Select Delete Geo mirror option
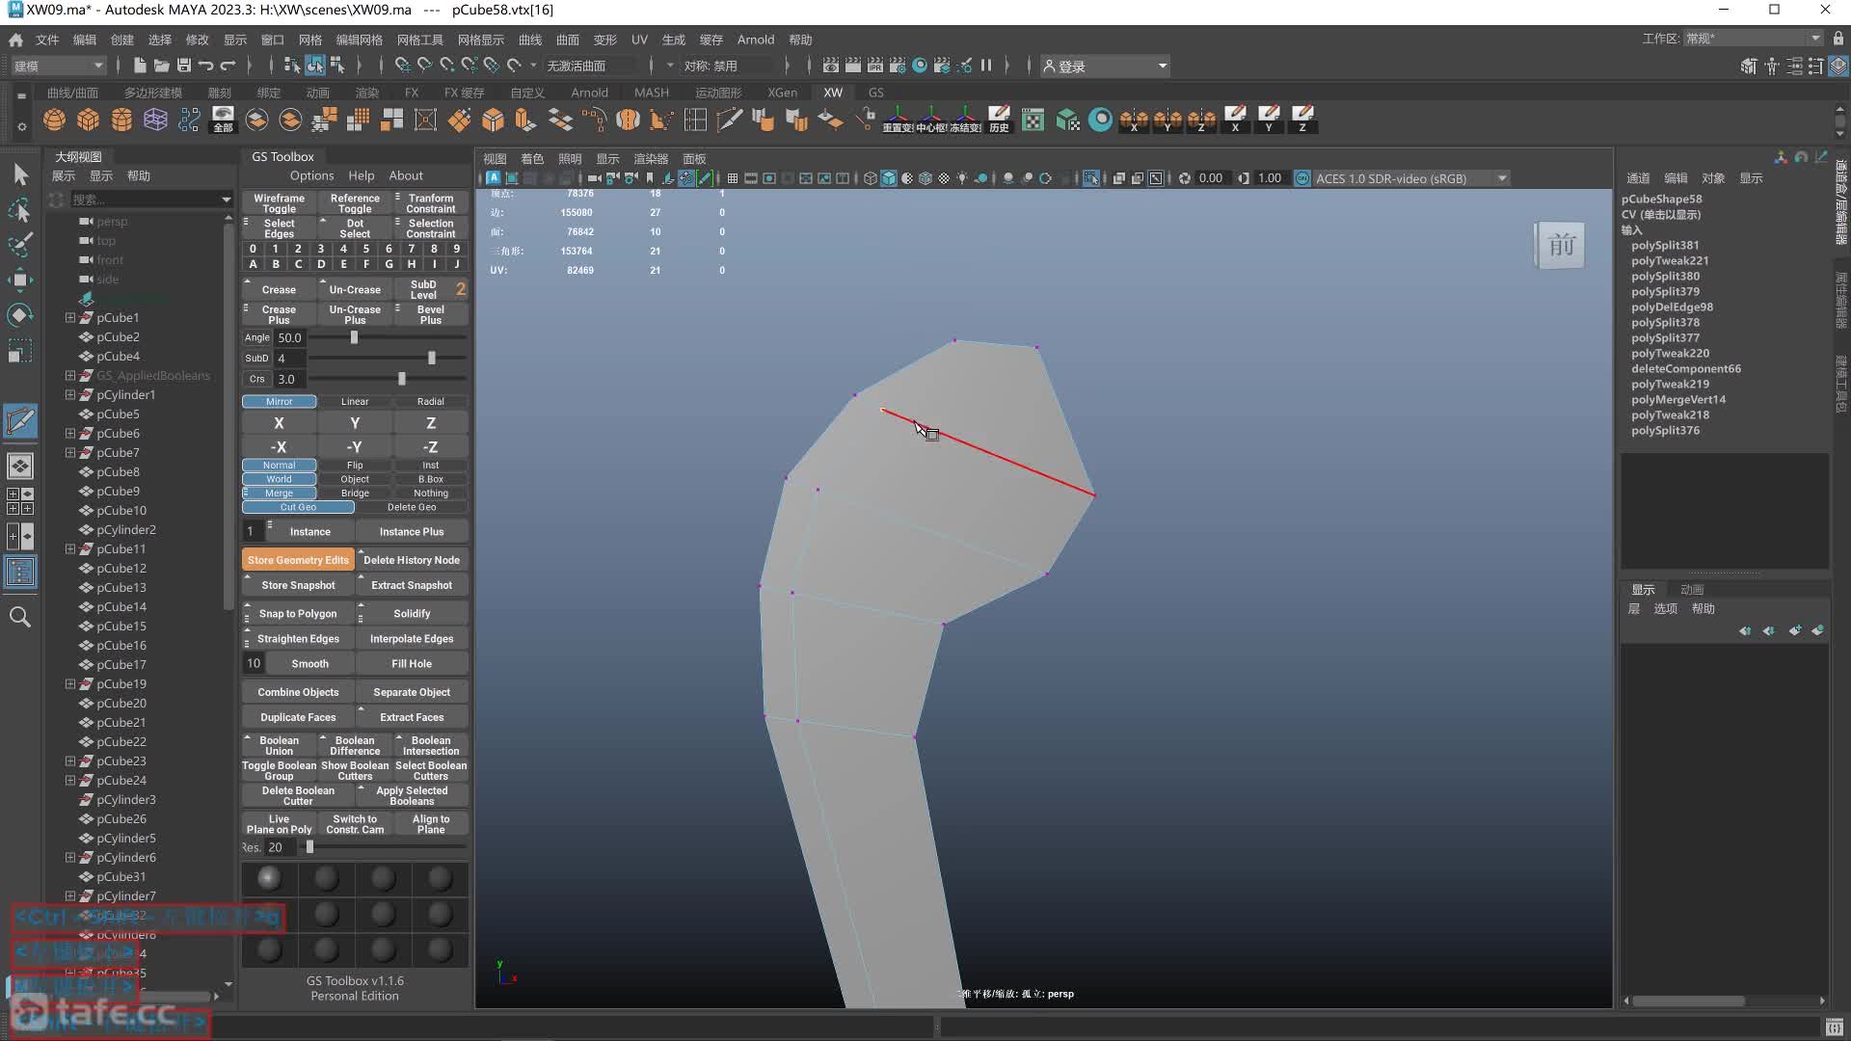Screen dimensions: 1851x1041 pyautogui.click(x=412, y=507)
